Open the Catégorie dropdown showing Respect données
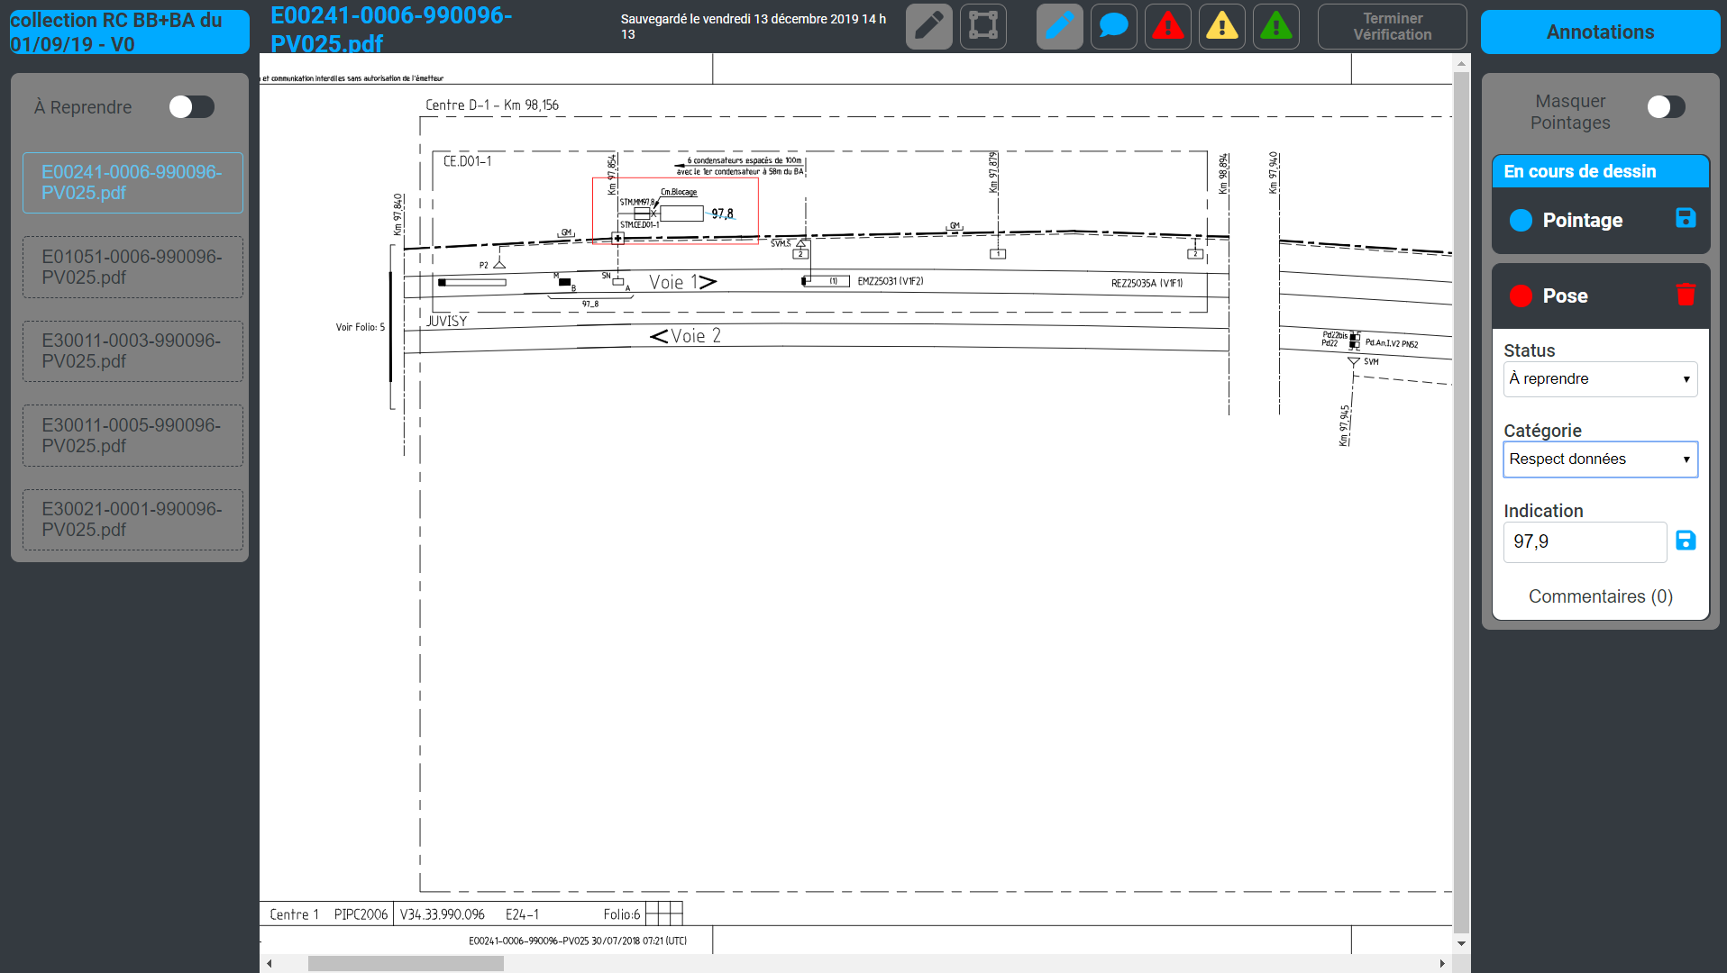The image size is (1727, 973). tap(1600, 459)
